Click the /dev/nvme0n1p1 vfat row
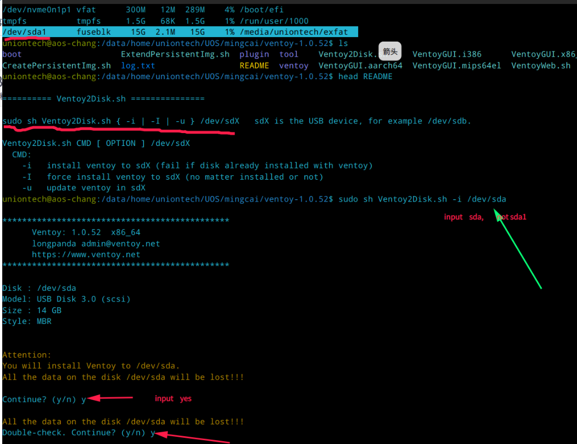The height and width of the screenshot is (444, 577). [x=143, y=10]
